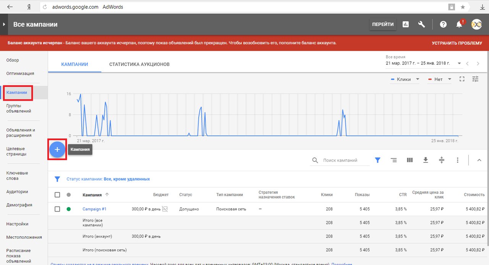The width and height of the screenshot is (489, 265).
Task: Open the wrench tools menu
Action: tap(422, 24)
